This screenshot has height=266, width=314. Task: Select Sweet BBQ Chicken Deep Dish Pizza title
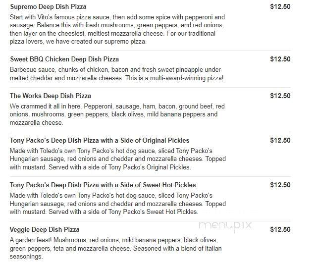(x=64, y=59)
